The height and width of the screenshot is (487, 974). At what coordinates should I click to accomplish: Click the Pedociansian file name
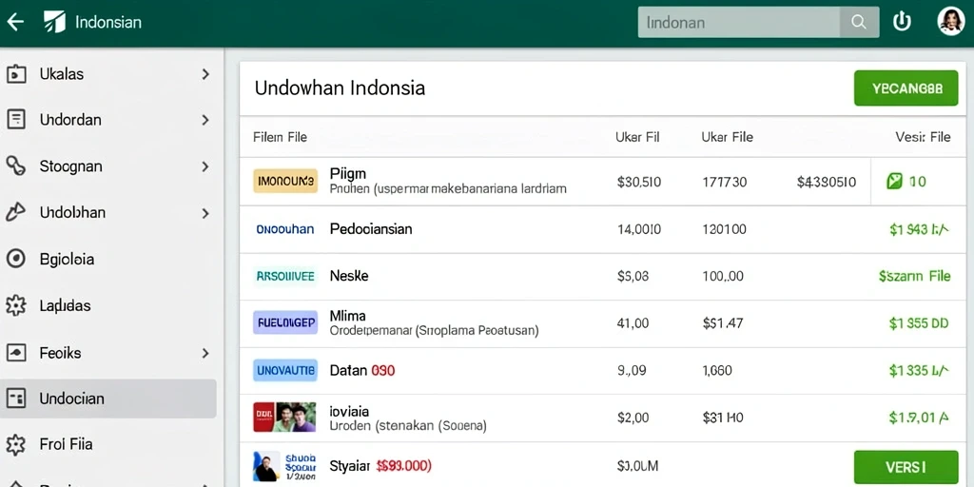point(371,229)
